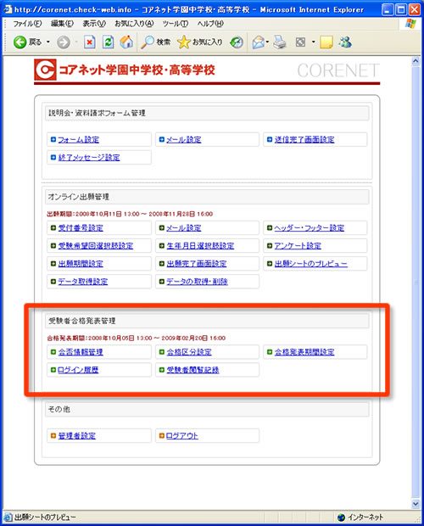Click the Refresh page icon
This screenshot has width=424, height=526.
(x=108, y=42)
